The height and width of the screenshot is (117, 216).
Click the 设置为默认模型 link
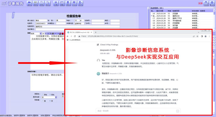(x=105, y=53)
